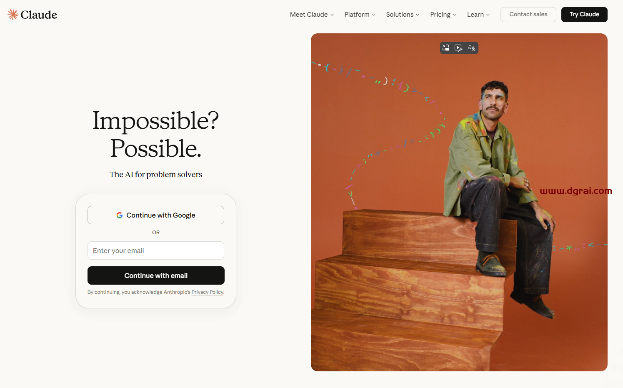This screenshot has width=623, height=388.
Task: Expand the Meet Claude menu
Action: coord(312,15)
